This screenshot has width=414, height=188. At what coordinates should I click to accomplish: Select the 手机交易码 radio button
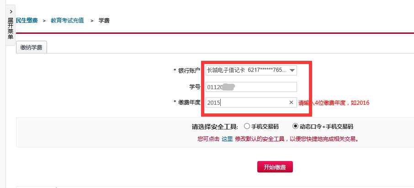coord(247,126)
